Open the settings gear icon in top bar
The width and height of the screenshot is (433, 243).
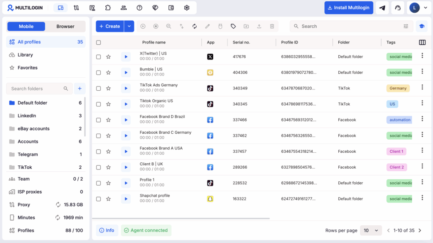coord(187,8)
